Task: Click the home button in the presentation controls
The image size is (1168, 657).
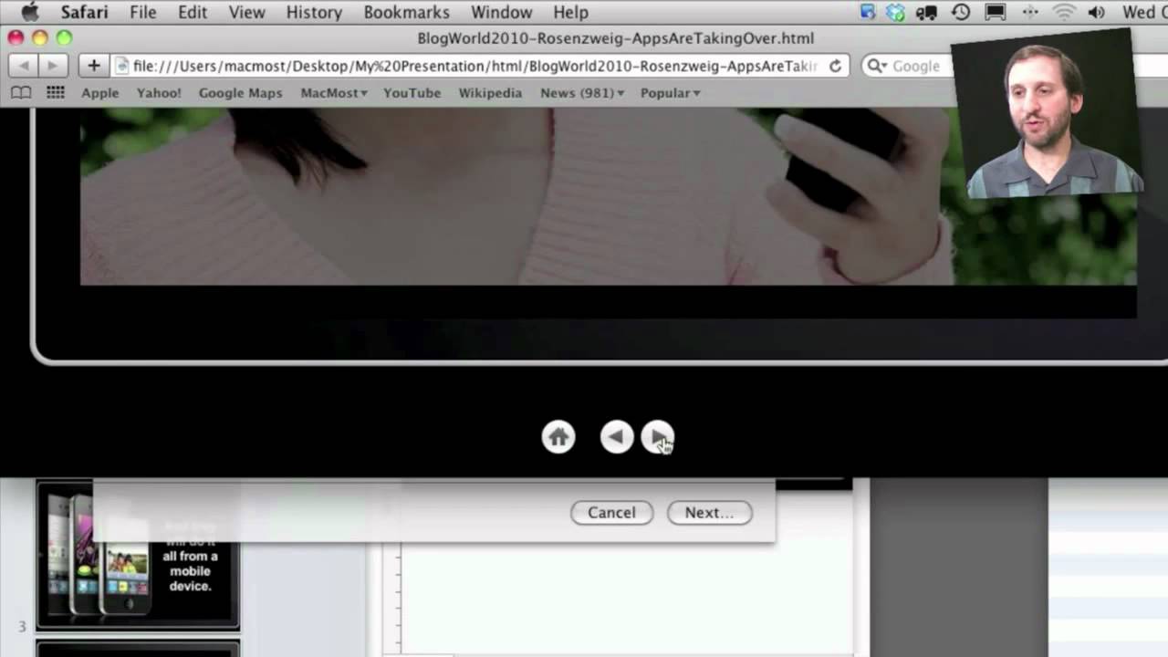Action: (x=558, y=437)
